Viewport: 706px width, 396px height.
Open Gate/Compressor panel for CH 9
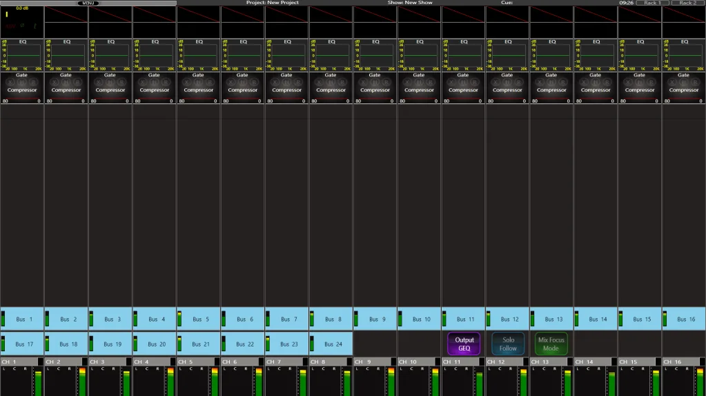coord(375,87)
